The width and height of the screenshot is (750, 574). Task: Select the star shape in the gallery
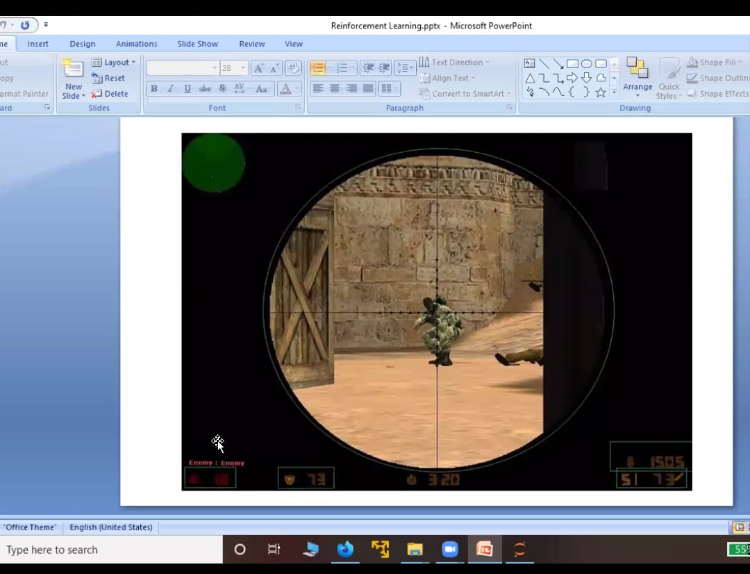(601, 92)
